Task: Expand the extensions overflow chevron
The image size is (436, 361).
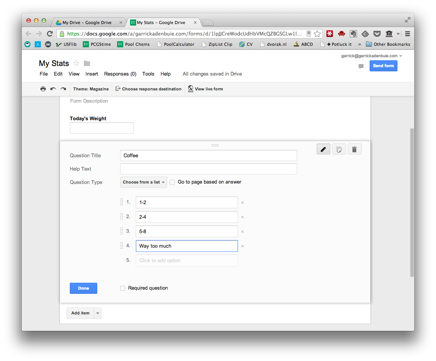Action: pyautogui.click(x=398, y=34)
